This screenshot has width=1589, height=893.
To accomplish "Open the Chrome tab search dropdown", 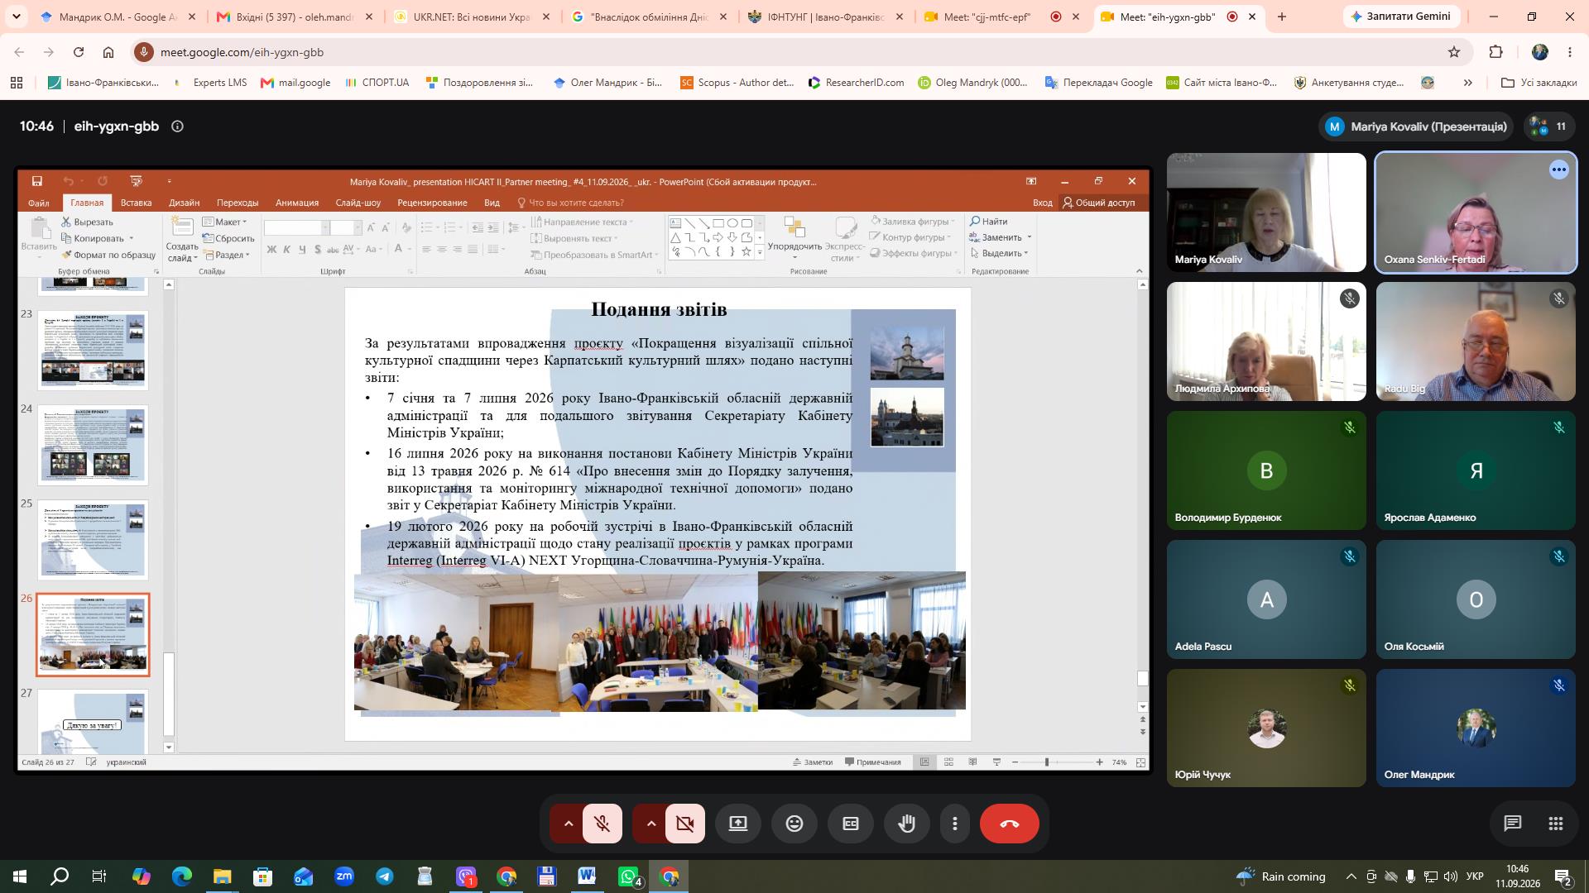I will coord(16,17).
